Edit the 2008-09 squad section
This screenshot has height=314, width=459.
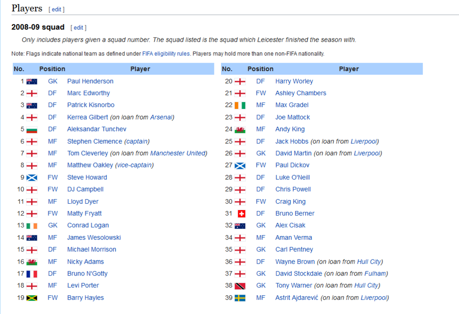(x=78, y=28)
